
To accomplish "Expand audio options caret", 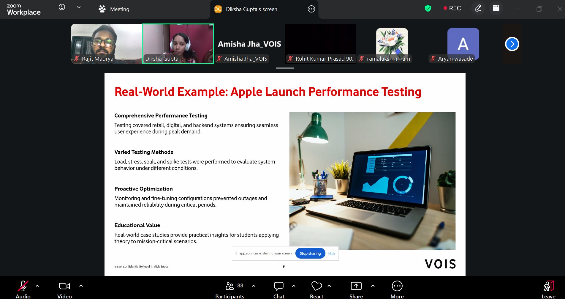I will [x=37, y=286].
